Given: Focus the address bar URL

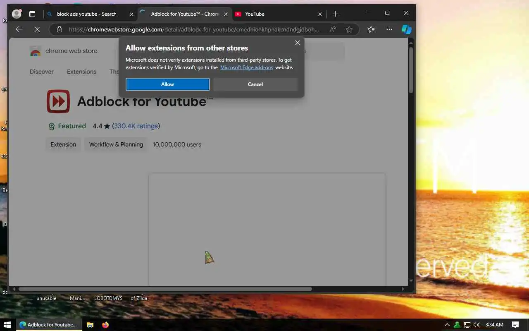Looking at the screenshot, I should click(194, 29).
